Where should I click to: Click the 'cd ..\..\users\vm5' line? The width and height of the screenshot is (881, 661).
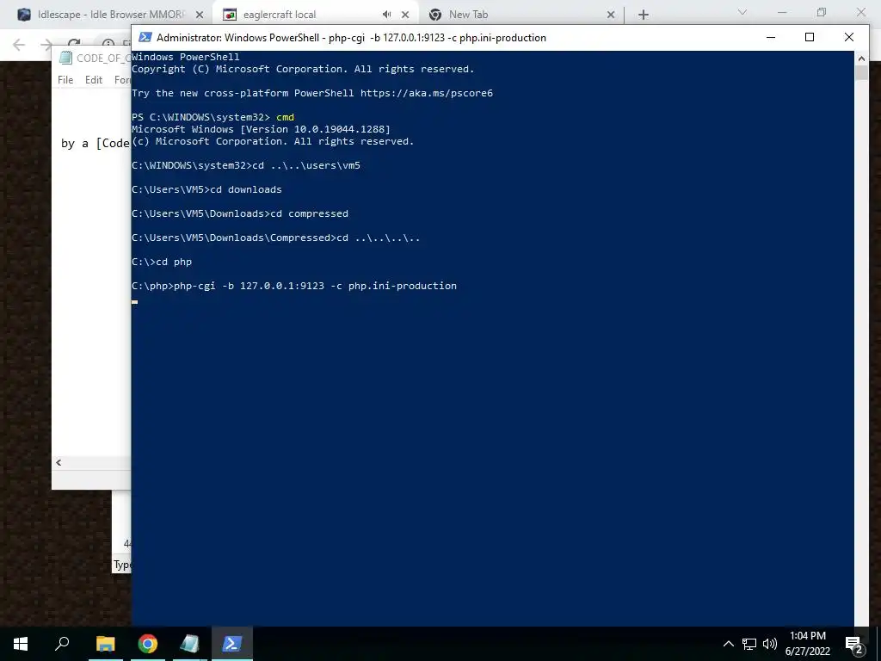[x=246, y=165]
